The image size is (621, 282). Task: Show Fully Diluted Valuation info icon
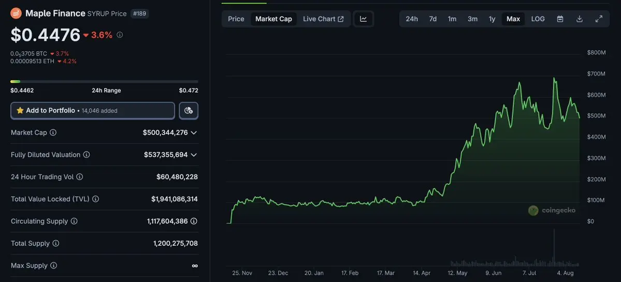(x=86, y=155)
